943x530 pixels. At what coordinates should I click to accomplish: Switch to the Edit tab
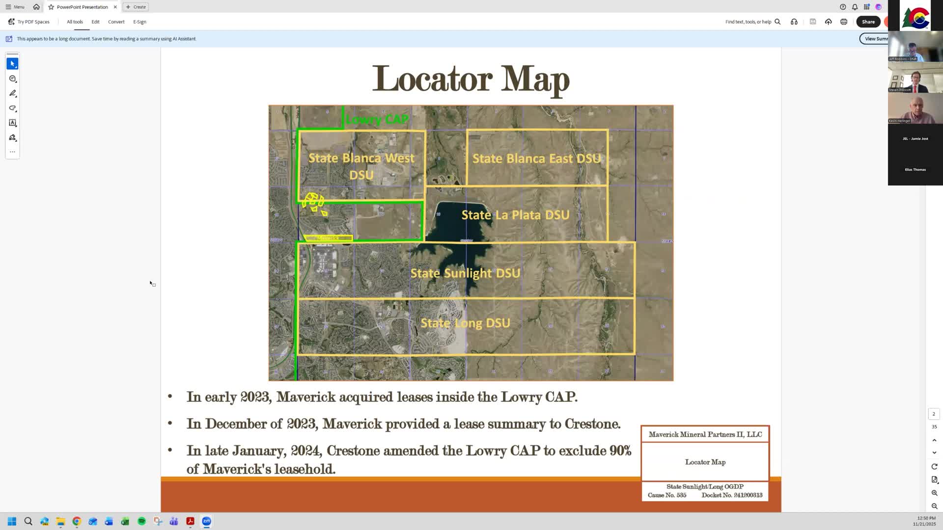[x=95, y=22]
